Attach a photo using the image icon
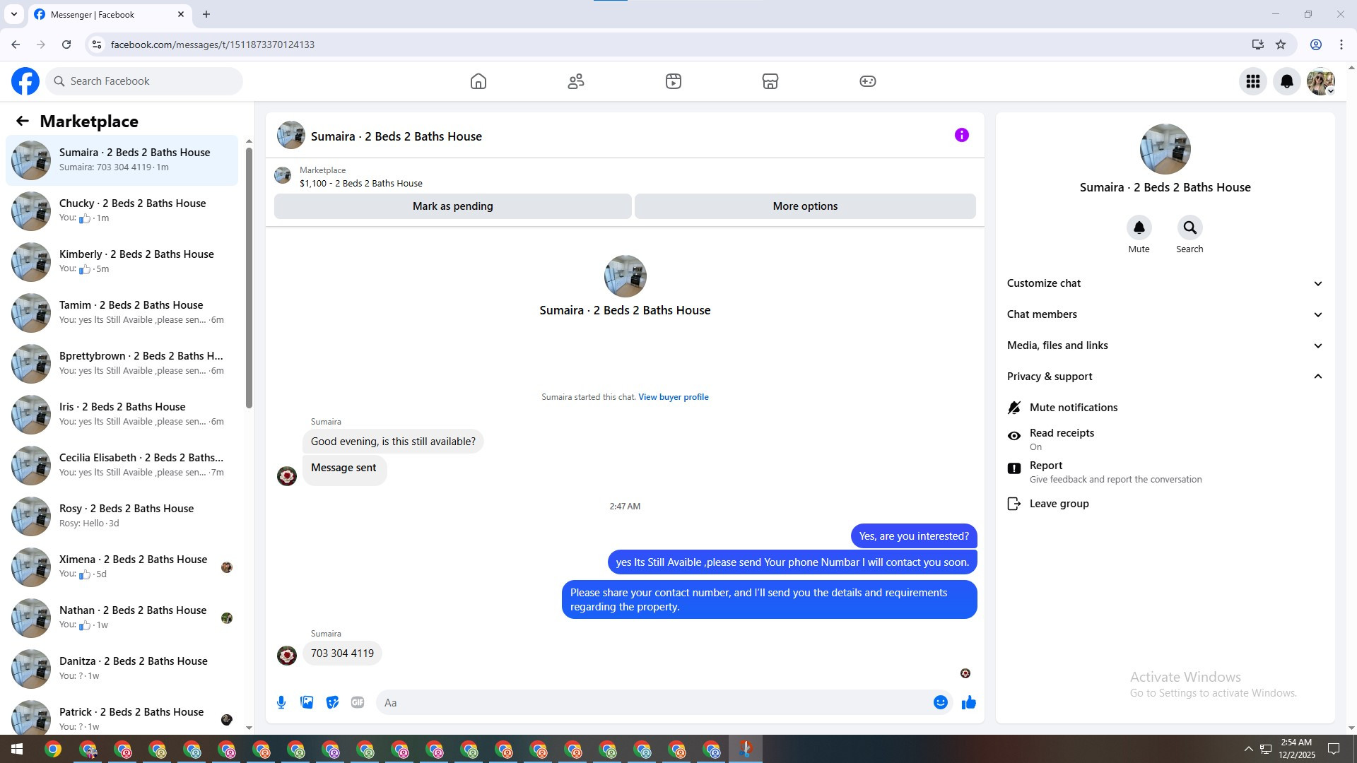This screenshot has width=1357, height=763. click(307, 702)
